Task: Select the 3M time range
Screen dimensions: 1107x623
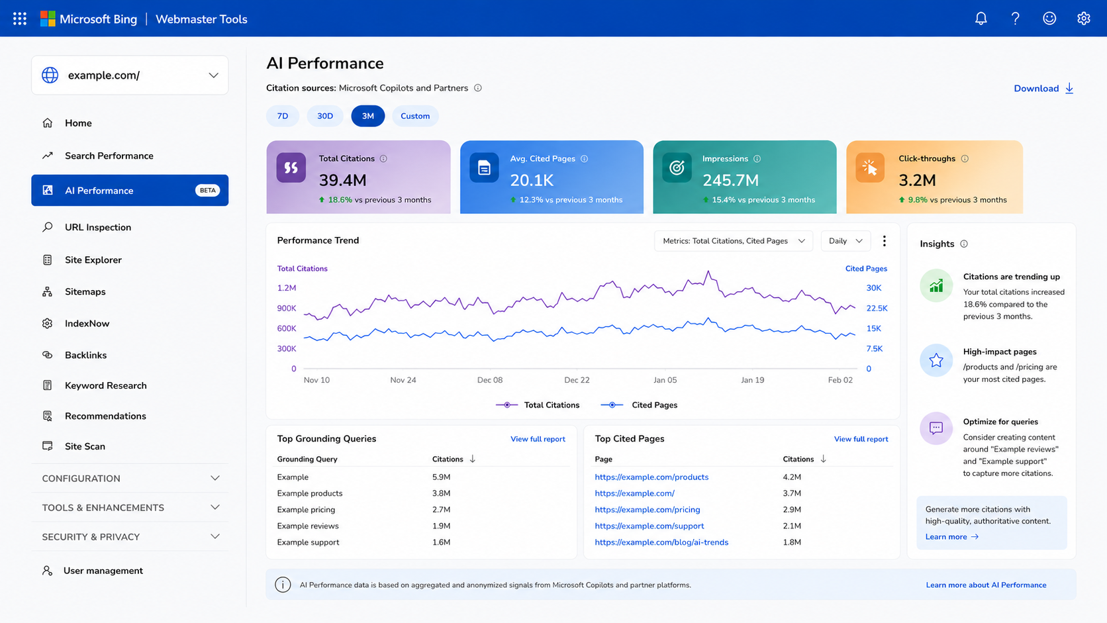Action: coord(368,116)
